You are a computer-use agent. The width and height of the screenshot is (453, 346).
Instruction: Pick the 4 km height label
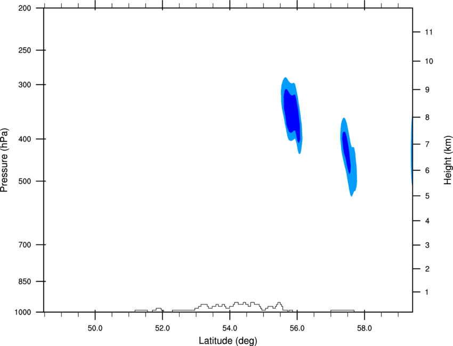pyautogui.click(x=427, y=221)
